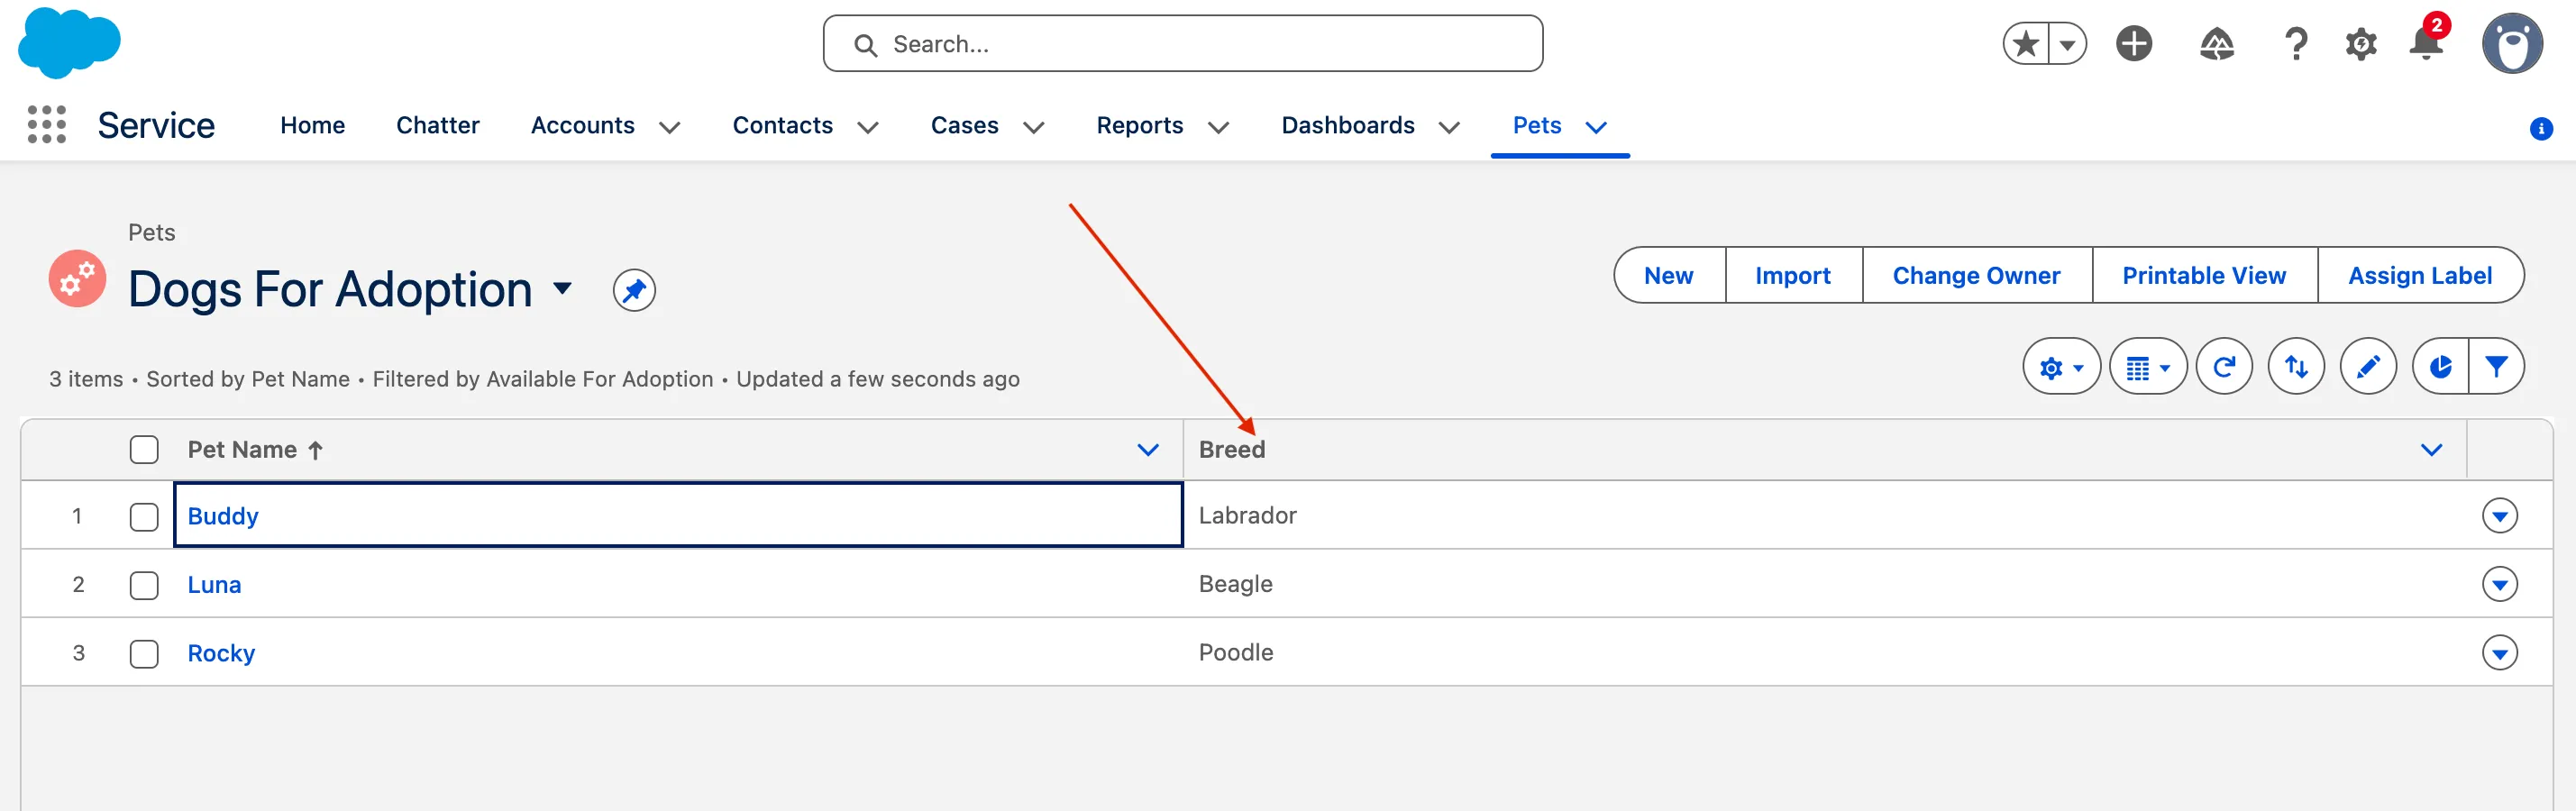
Task: Open row actions menu for Rocky
Action: (x=2499, y=653)
